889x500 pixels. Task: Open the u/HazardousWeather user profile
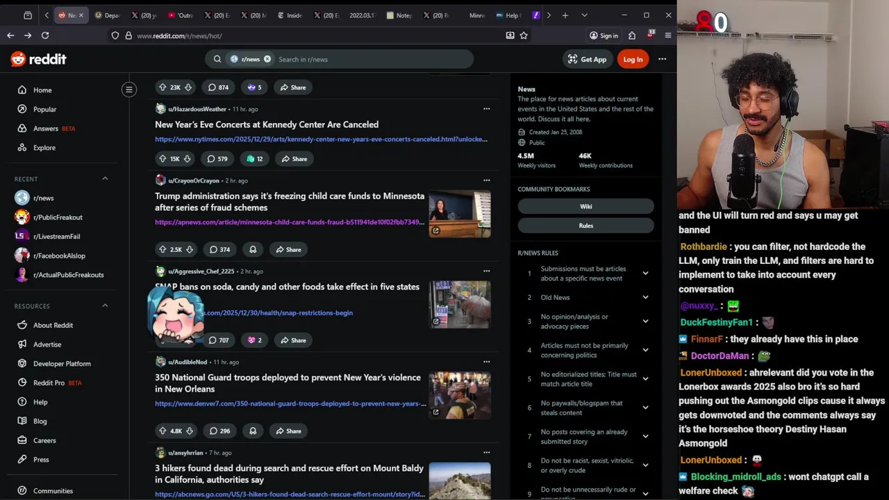click(197, 109)
